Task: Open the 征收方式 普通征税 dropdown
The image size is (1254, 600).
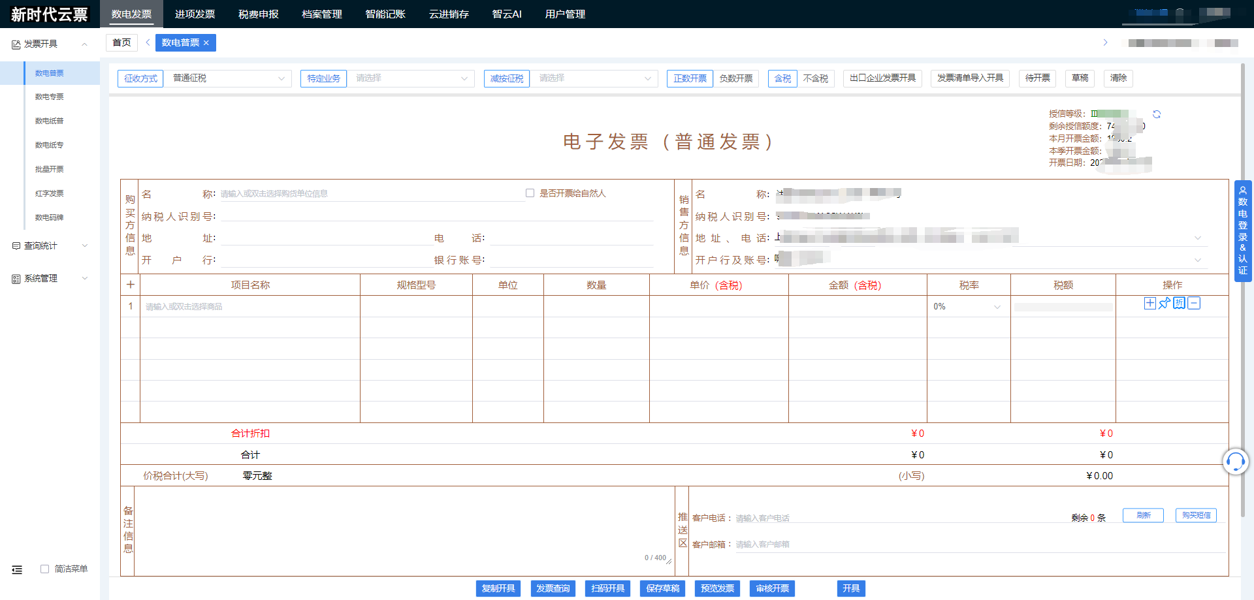Action: pos(228,78)
